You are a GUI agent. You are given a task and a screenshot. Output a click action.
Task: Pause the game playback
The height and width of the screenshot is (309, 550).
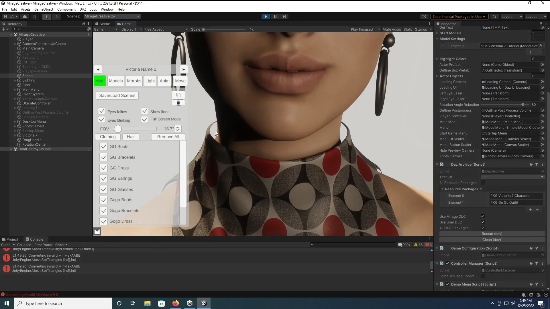(275, 17)
